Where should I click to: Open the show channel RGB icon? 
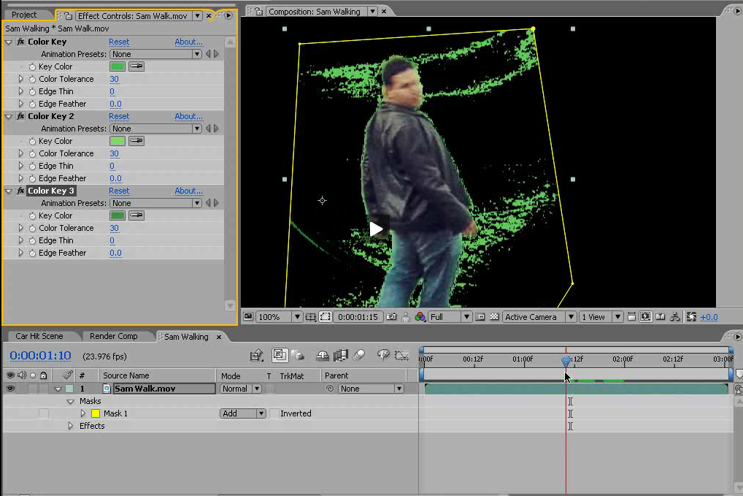[420, 317]
